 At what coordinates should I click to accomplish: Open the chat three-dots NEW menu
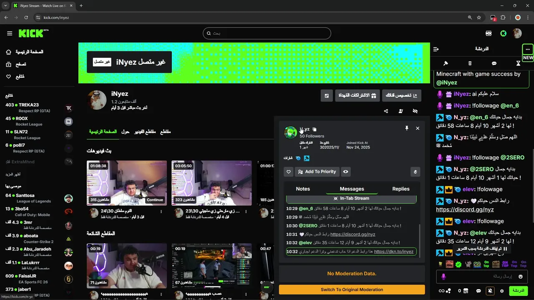pos(528,49)
